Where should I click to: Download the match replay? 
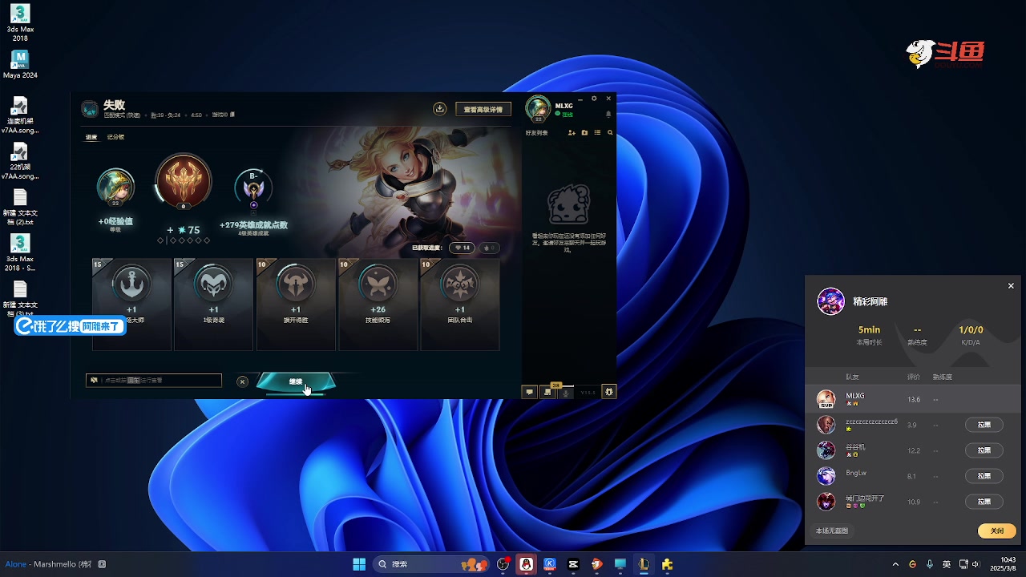click(x=439, y=109)
